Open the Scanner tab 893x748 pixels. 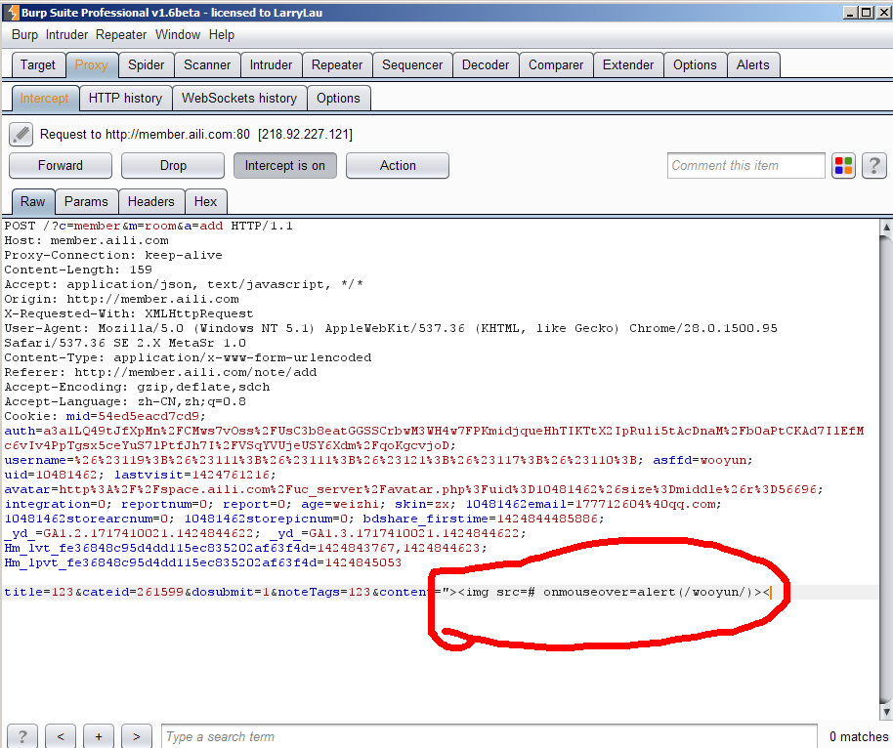point(207,64)
